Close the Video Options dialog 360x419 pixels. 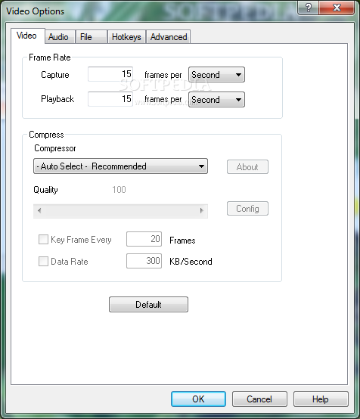pyautogui.click(x=337, y=8)
